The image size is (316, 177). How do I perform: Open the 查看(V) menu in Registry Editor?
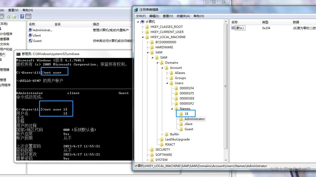pyautogui.click(x=168, y=16)
